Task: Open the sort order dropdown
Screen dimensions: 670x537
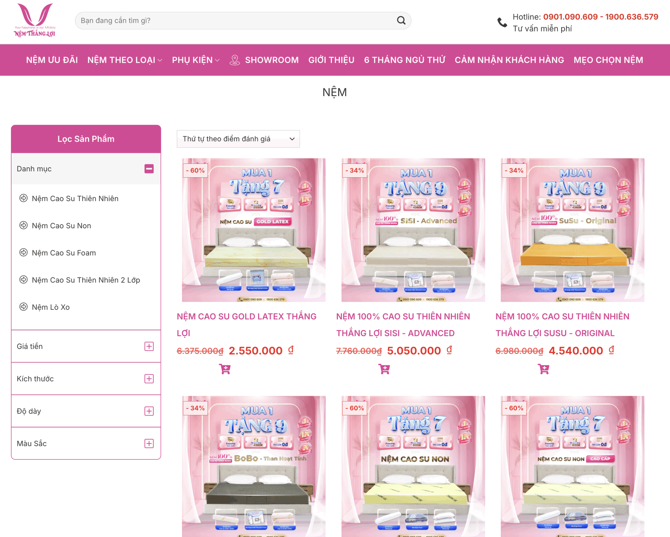Action: click(x=238, y=139)
